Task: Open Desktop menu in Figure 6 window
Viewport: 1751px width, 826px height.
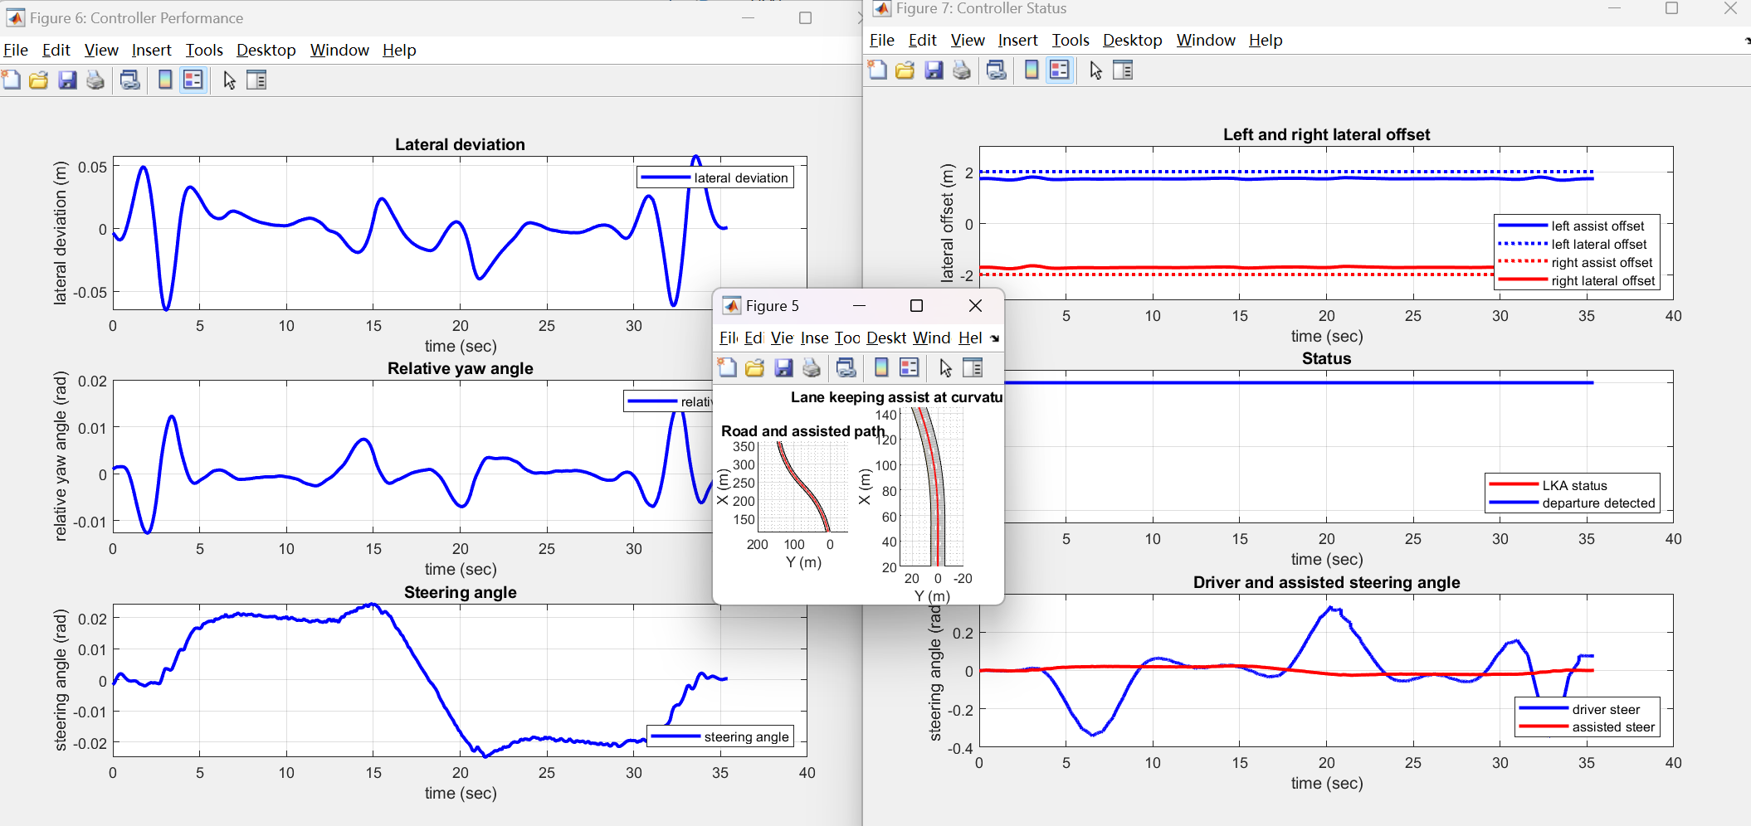Action: click(x=266, y=50)
